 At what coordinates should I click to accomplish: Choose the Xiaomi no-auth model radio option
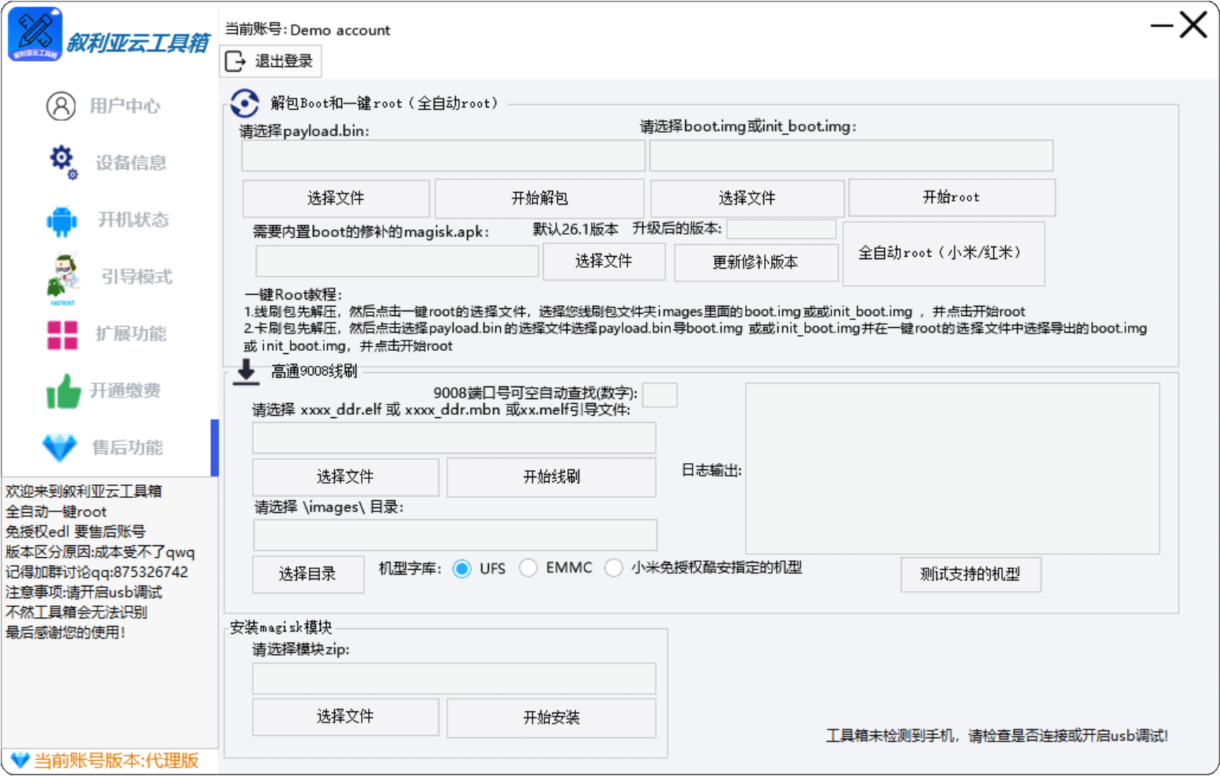(x=614, y=568)
